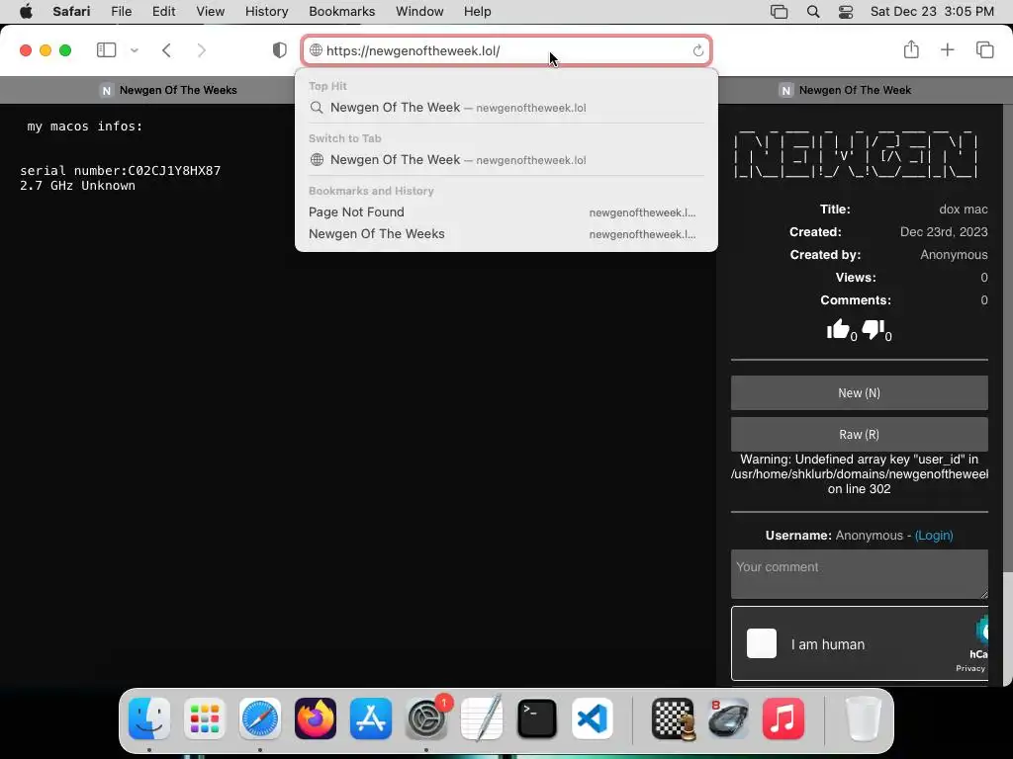This screenshot has height=759, width=1013.
Task: Open the View menu
Action: click(210, 12)
